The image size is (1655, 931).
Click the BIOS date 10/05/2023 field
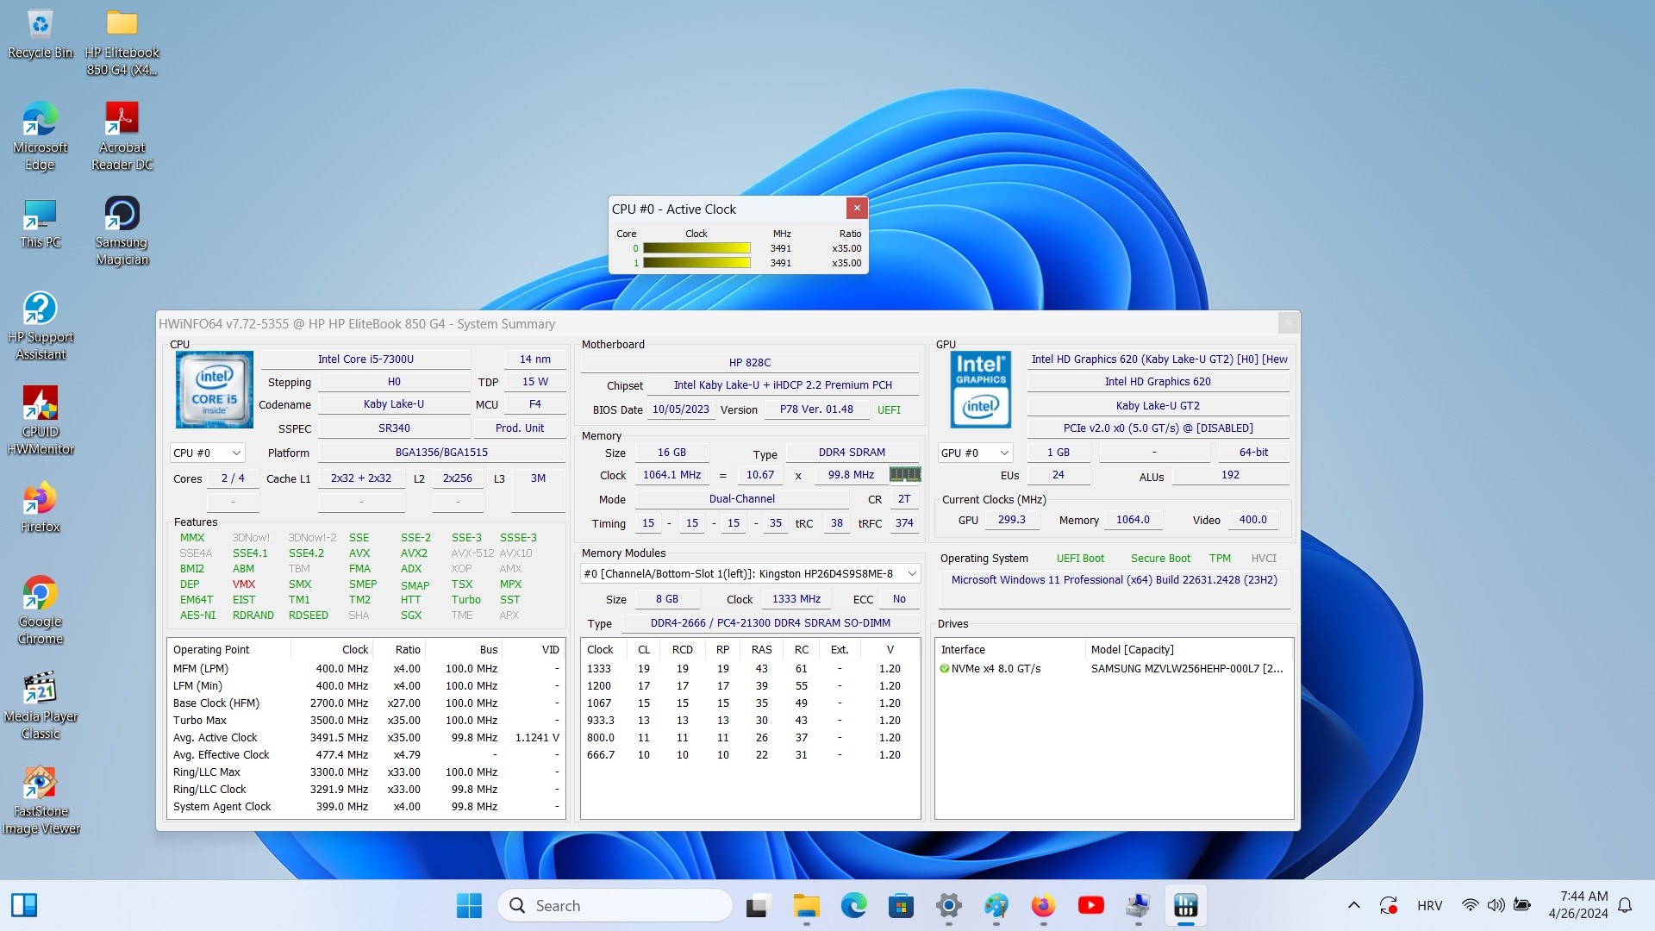pos(680,409)
